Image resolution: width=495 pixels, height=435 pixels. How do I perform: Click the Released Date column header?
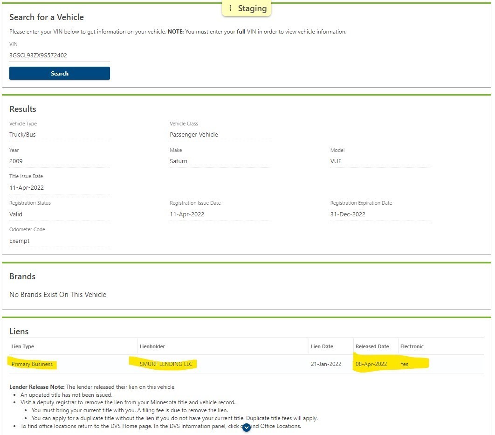point(372,346)
